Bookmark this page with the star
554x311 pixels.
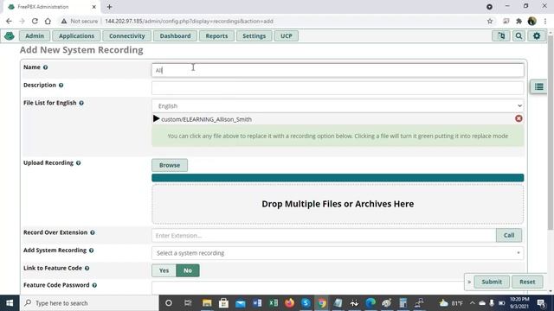(x=490, y=21)
